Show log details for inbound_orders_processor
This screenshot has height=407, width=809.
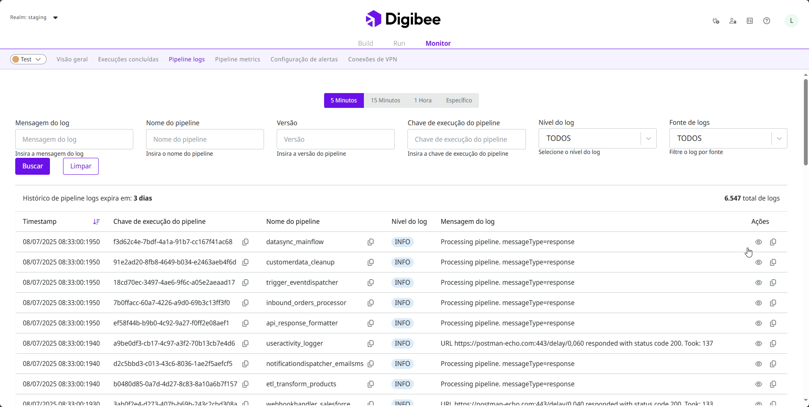[759, 303]
